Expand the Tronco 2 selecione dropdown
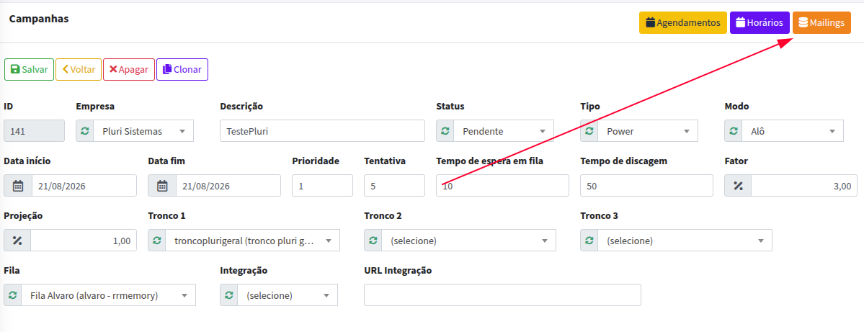The height and width of the screenshot is (332, 864). (468, 240)
